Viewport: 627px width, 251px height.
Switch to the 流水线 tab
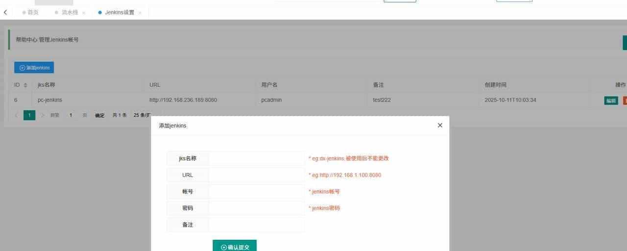tap(67, 12)
